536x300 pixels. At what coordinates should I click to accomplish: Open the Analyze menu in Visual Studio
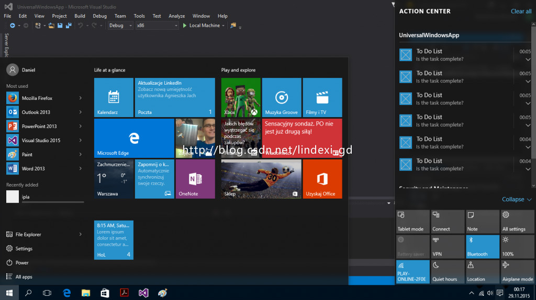(177, 16)
